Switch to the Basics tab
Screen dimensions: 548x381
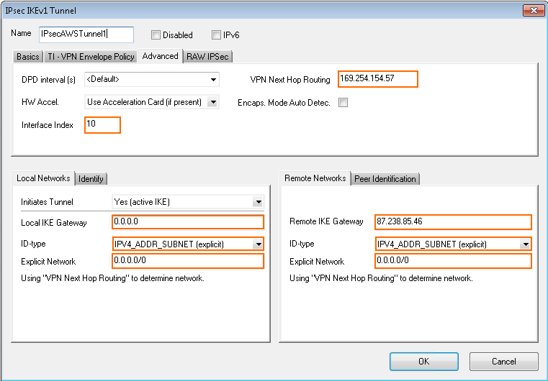click(28, 57)
